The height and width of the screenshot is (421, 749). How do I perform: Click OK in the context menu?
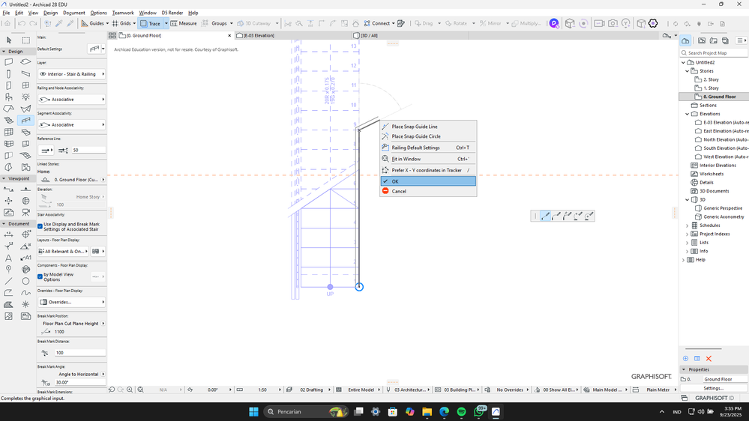(428, 181)
